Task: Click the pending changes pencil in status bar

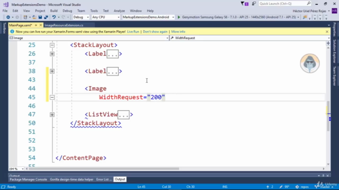Action: (281, 187)
